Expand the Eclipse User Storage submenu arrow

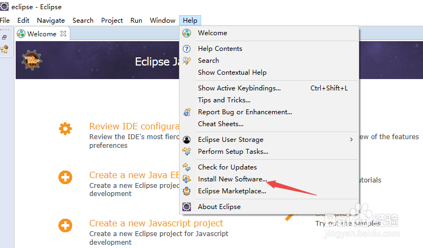point(351,139)
